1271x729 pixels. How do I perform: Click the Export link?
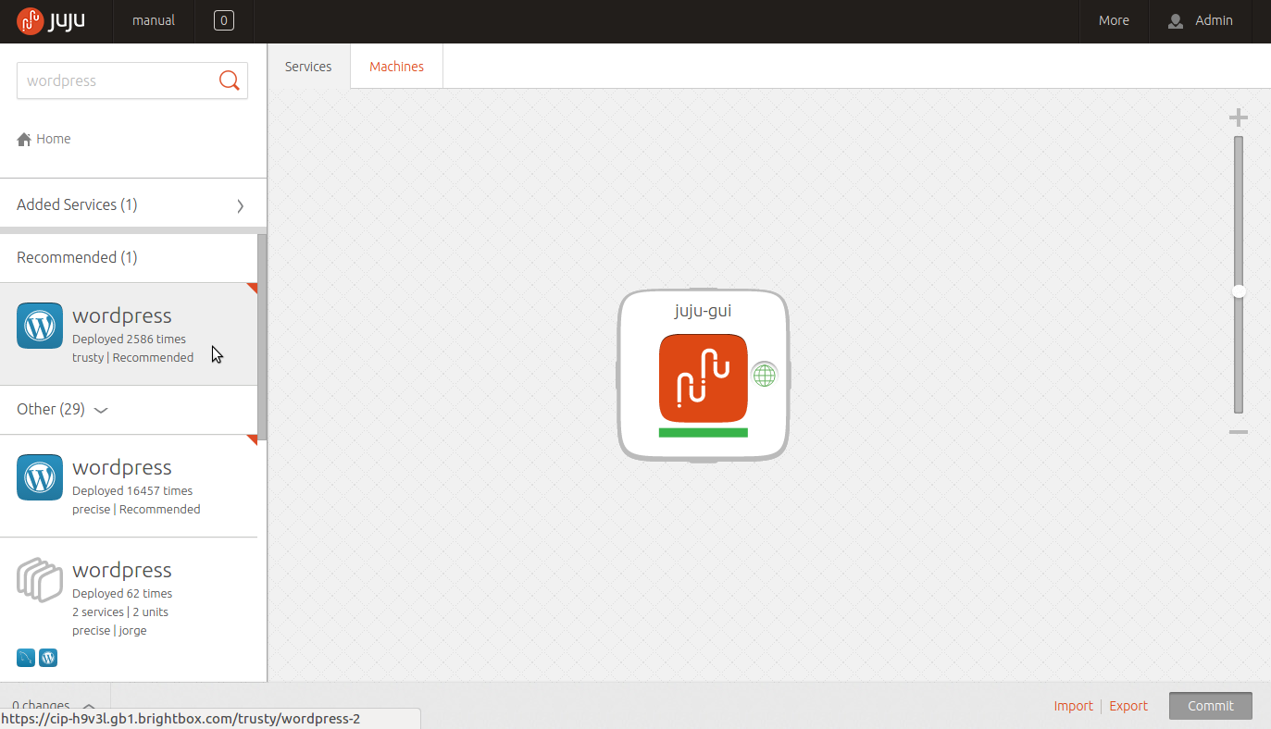point(1128,706)
